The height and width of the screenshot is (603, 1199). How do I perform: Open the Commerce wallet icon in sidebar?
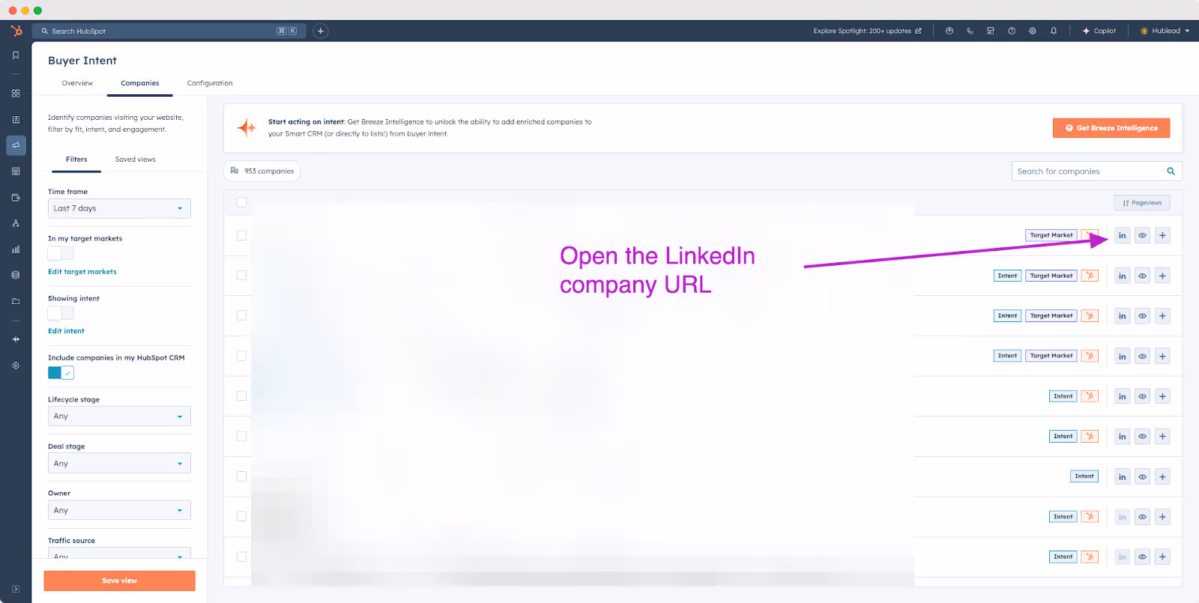point(16,198)
